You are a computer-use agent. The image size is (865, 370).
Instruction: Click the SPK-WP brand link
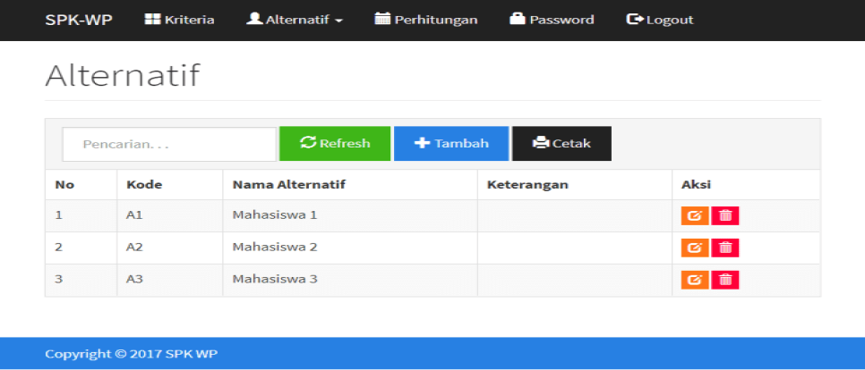(79, 20)
